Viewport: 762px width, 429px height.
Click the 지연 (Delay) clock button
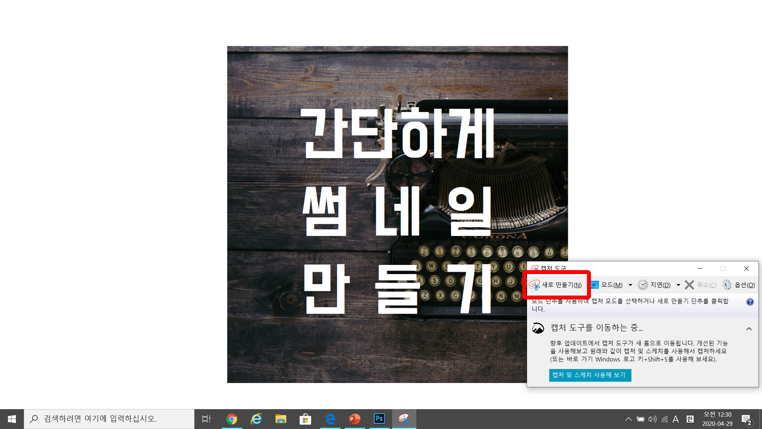pos(655,285)
